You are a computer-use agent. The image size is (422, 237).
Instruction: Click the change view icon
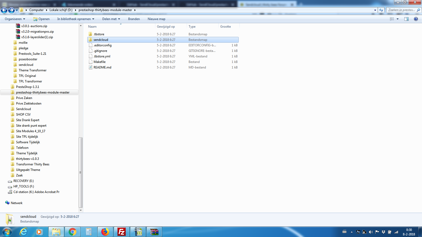(392, 19)
